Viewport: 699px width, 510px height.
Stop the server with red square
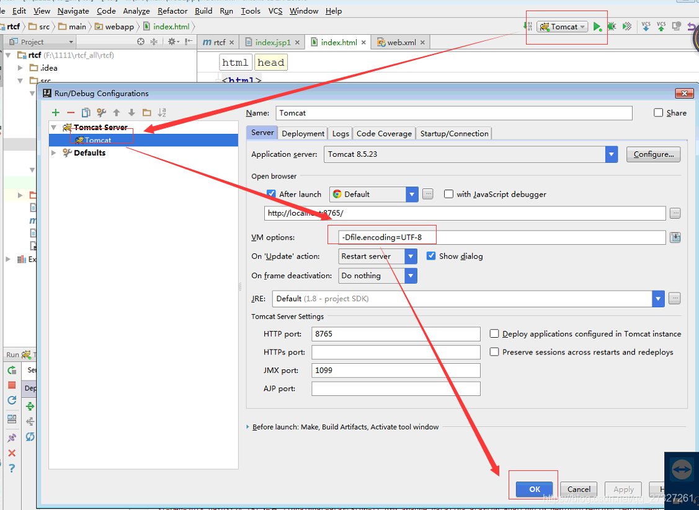[x=12, y=385]
